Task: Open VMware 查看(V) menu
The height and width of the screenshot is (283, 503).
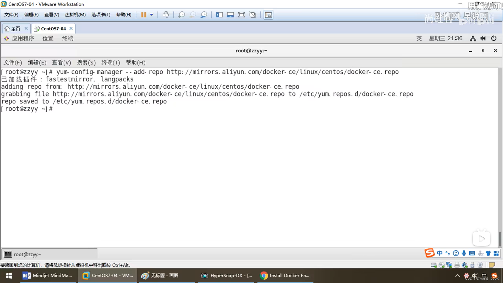Action: coord(52,15)
